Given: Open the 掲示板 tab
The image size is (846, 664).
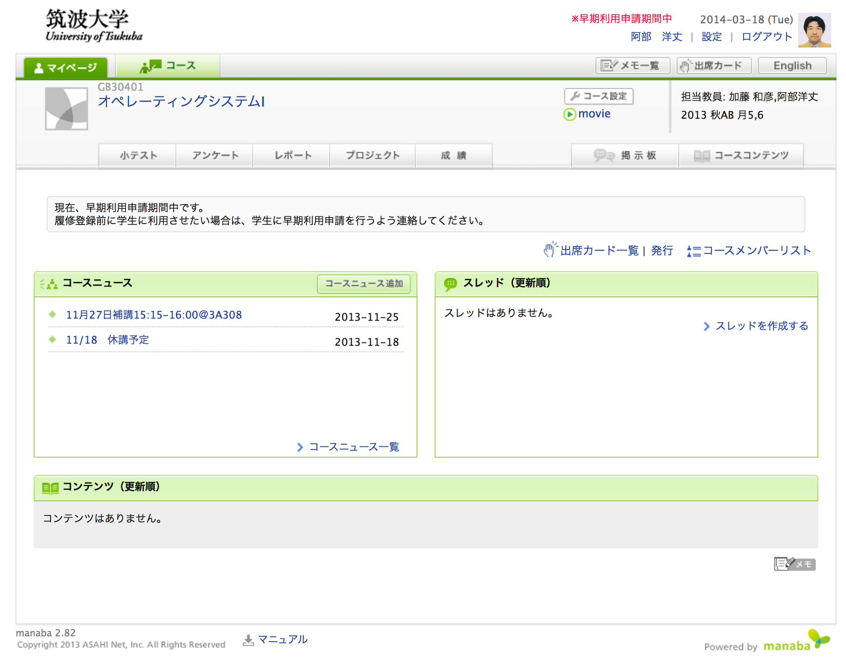Looking at the screenshot, I should tap(625, 155).
